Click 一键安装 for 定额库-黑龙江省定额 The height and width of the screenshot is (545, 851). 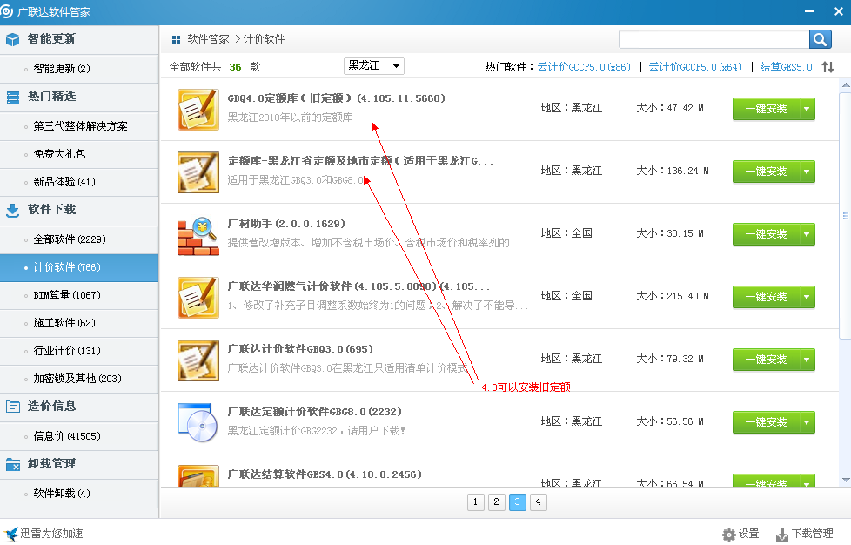pyautogui.click(x=766, y=172)
